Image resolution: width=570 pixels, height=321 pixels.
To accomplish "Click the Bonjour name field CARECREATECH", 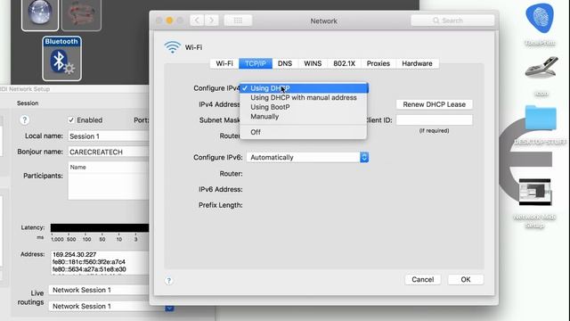I will click(x=109, y=152).
